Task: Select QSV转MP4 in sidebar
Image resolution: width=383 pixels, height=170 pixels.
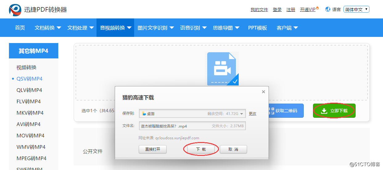Action: (x=30, y=79)
